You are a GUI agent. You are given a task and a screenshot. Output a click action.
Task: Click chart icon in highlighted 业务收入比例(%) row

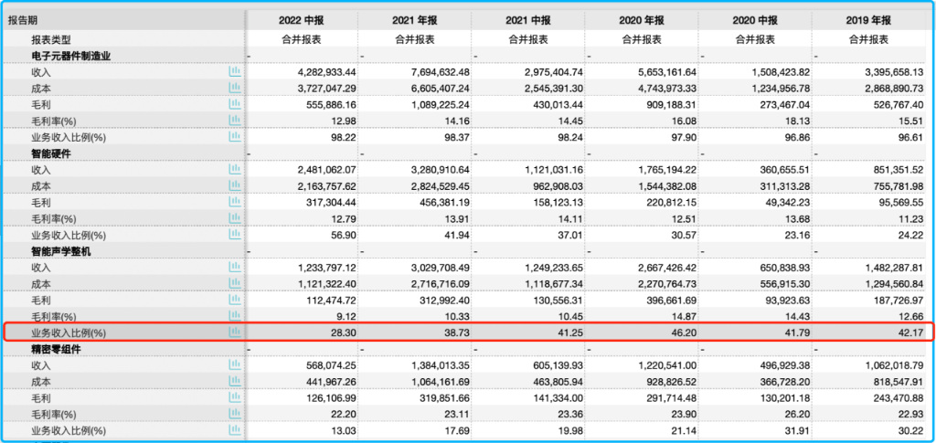[x=234, y=332]
